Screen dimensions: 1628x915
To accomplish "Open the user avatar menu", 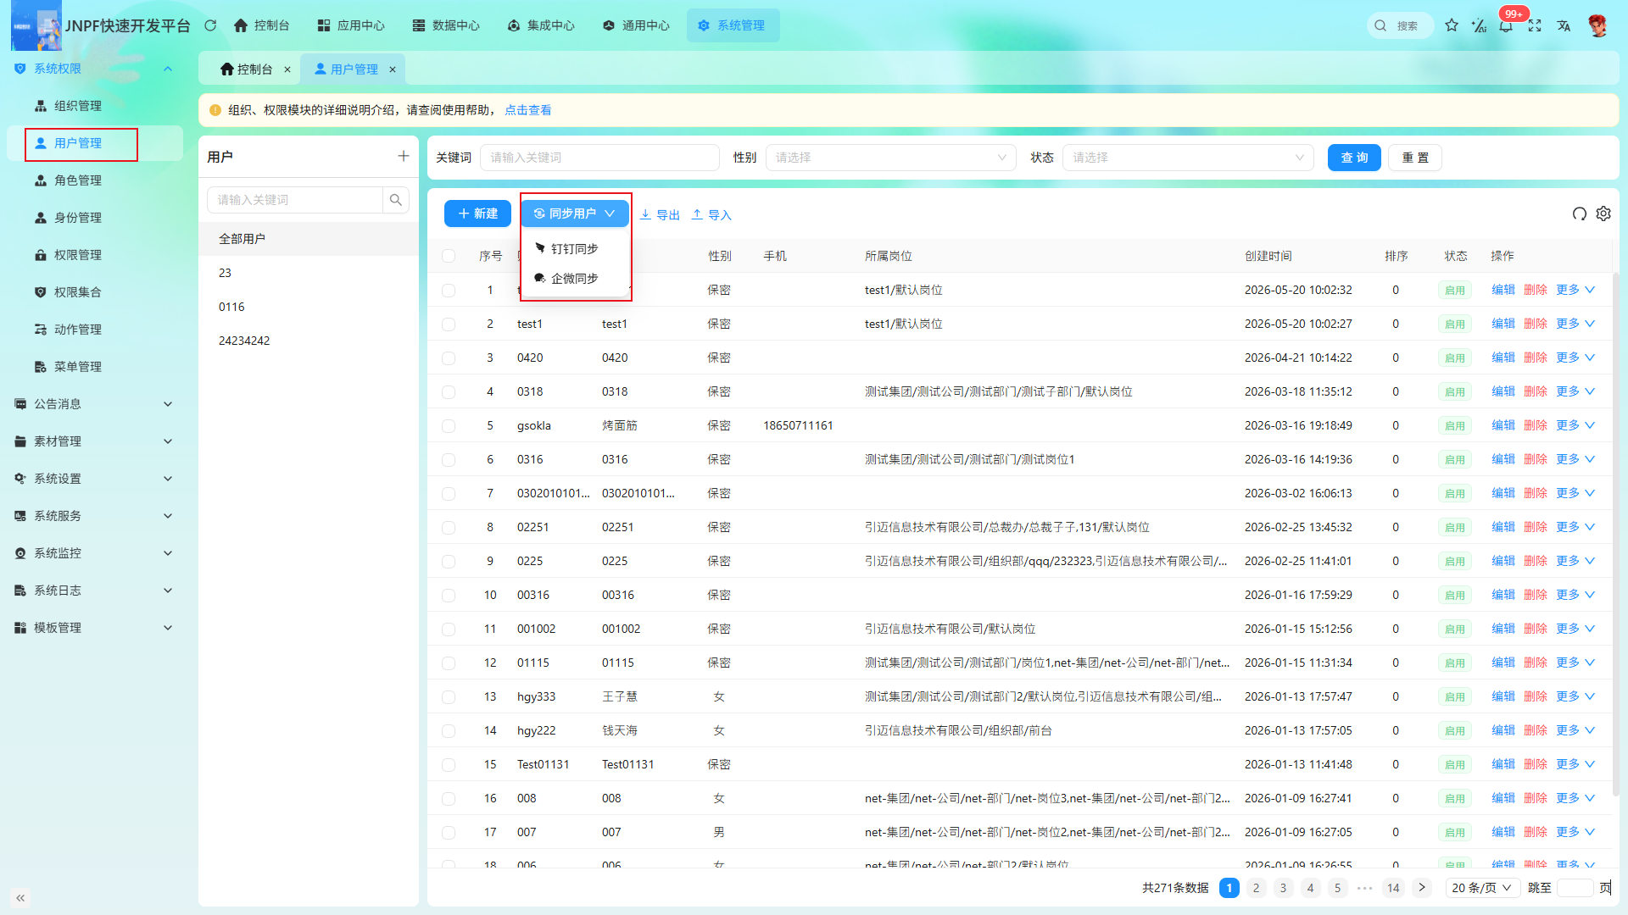I will (x=1597, y=25).
